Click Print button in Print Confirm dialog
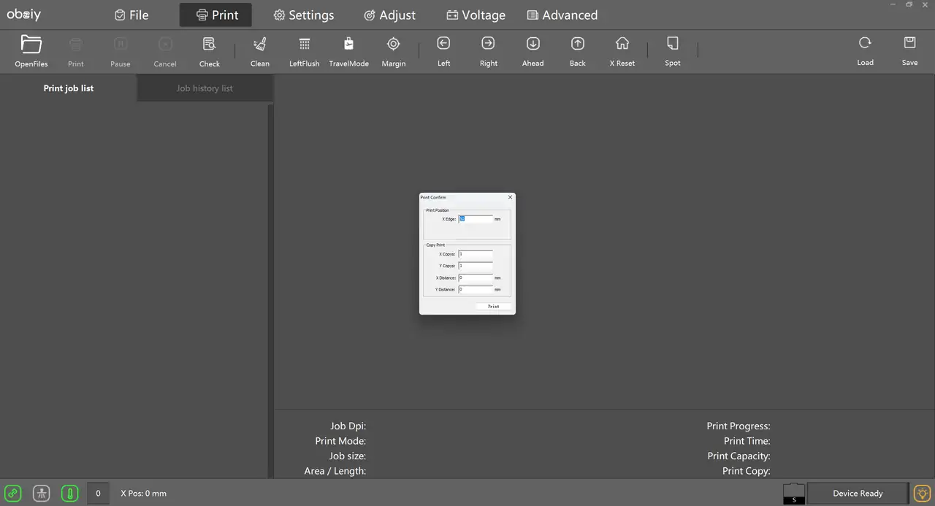Image resolution: width=935 pixels, height=506 pixels. coord(493,307)
